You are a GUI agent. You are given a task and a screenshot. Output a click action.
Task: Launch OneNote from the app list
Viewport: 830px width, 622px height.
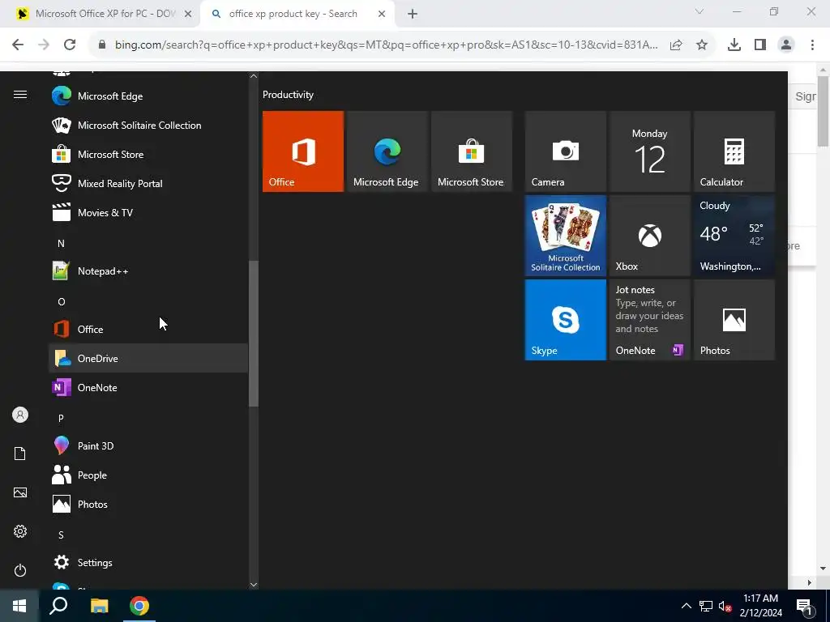tap(148, 387)
